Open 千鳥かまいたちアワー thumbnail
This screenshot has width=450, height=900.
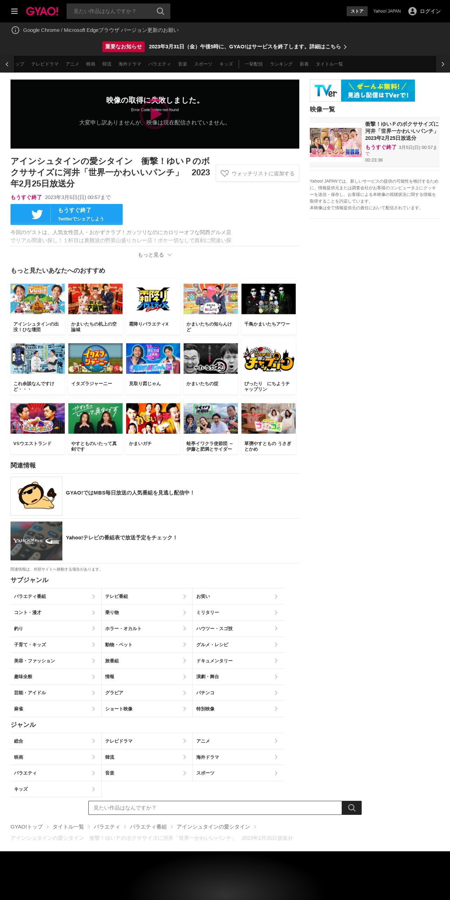pyautogui.click(x=268, y=299)
